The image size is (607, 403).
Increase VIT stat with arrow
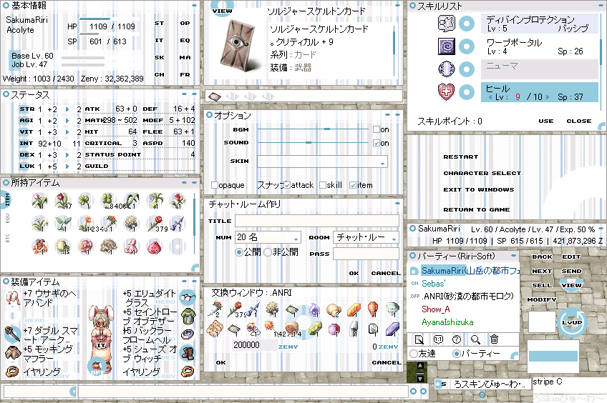pyautogui.click(x=67, y=132)
